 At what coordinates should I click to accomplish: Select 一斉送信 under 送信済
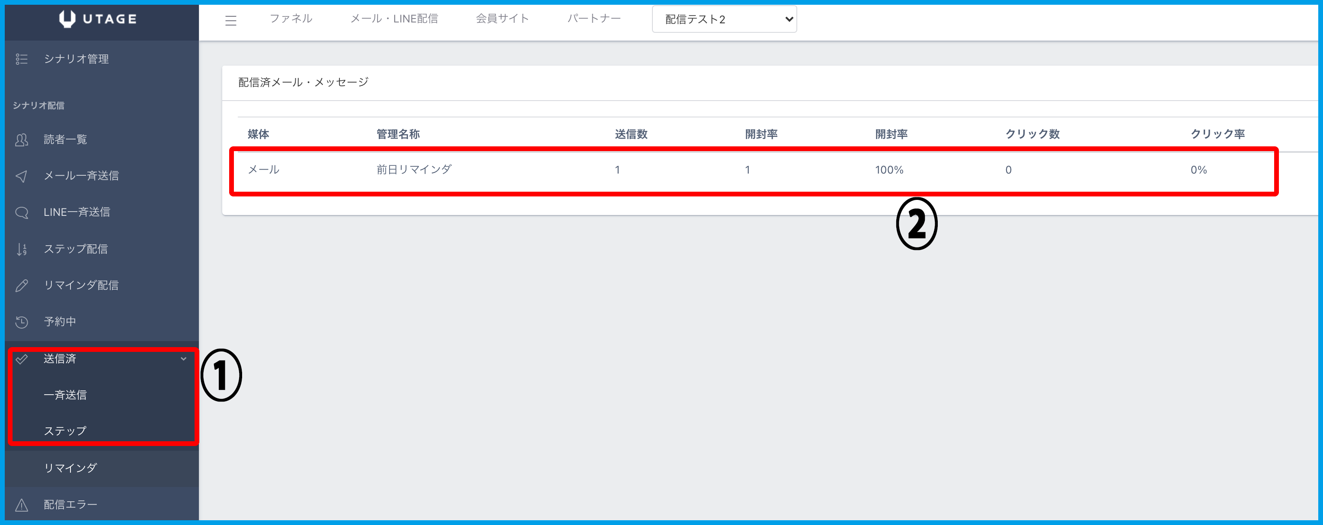pyautogui.click(x=65, y=395)
